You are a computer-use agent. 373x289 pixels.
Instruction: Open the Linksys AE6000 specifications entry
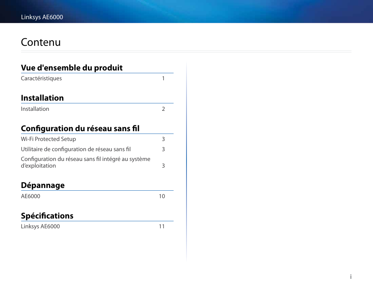pos(40,226)
